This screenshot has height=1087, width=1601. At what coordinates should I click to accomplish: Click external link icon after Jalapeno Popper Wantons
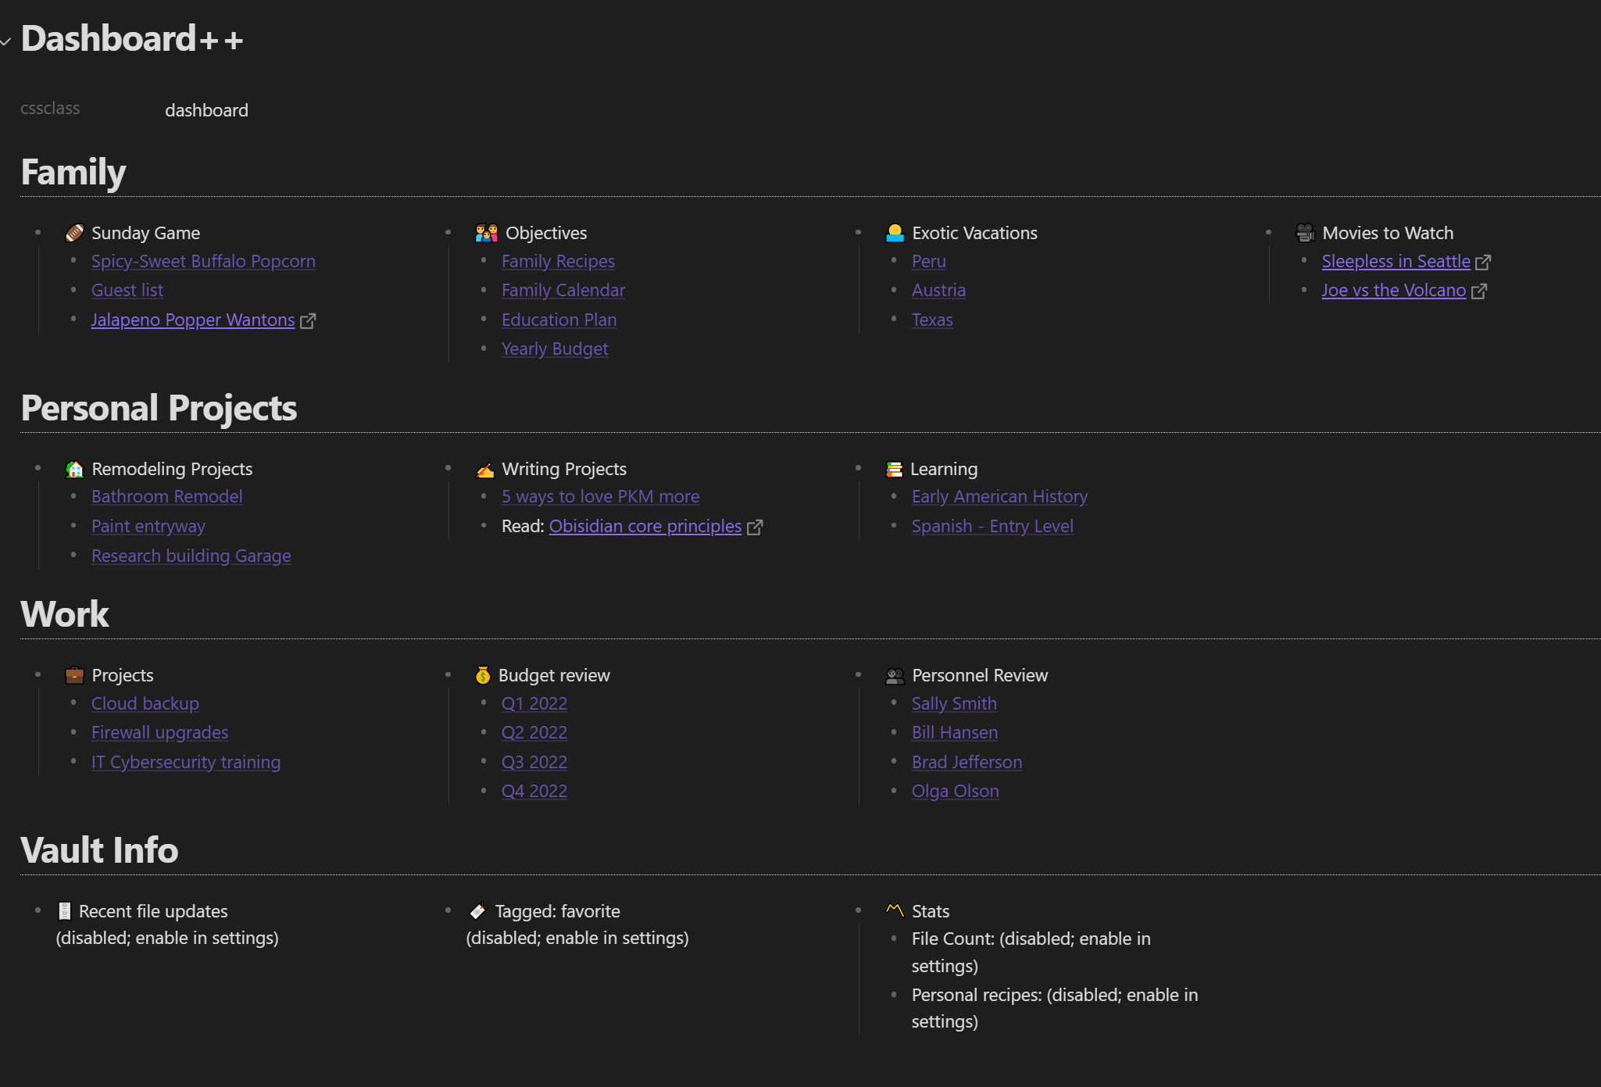pos(308,321)
